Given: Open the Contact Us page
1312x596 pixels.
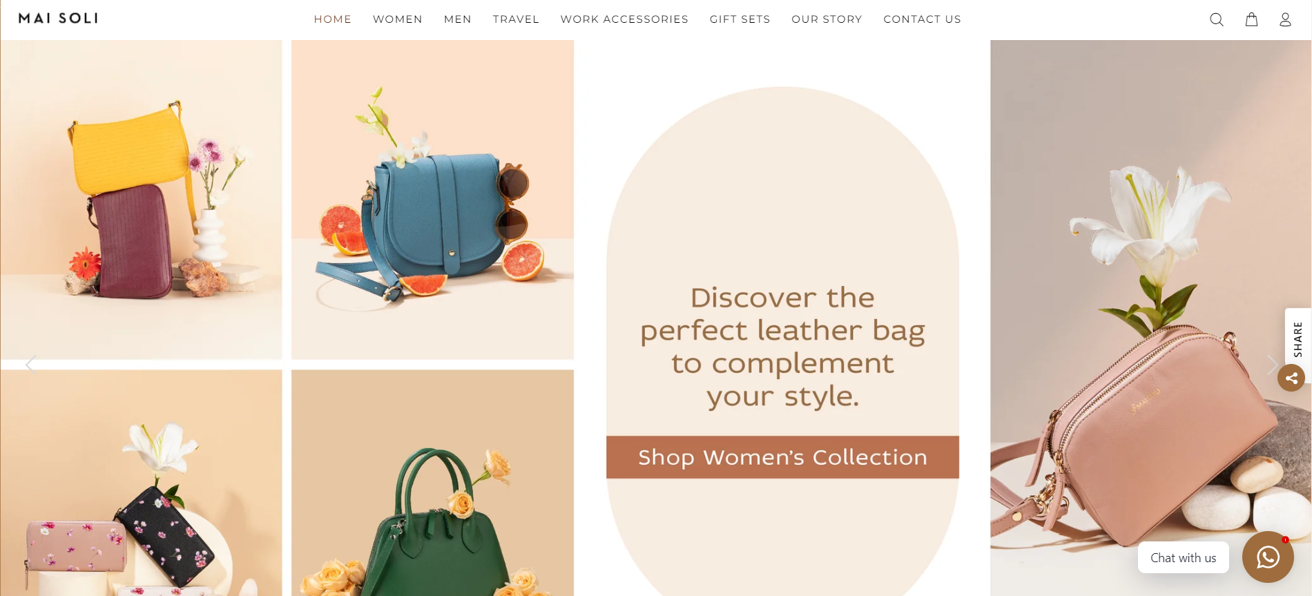Looking at the screenshot, I should pos(922,19).
